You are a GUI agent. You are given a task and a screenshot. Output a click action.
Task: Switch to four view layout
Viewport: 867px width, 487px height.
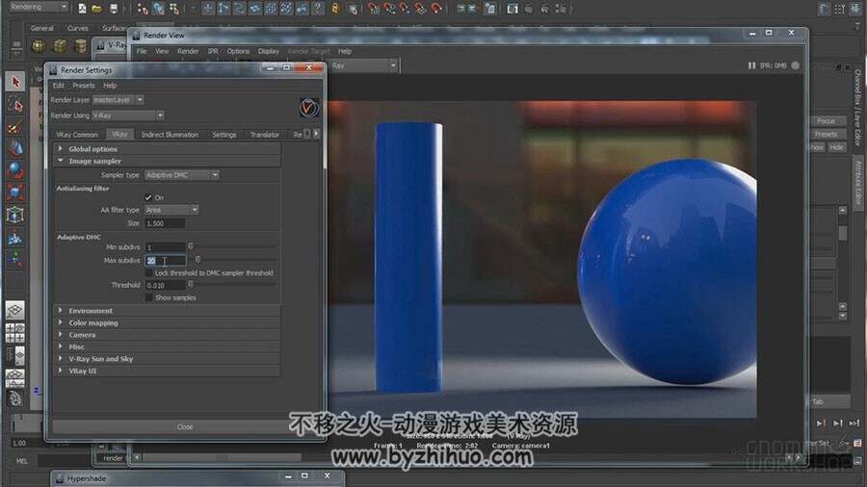point(14,333)
